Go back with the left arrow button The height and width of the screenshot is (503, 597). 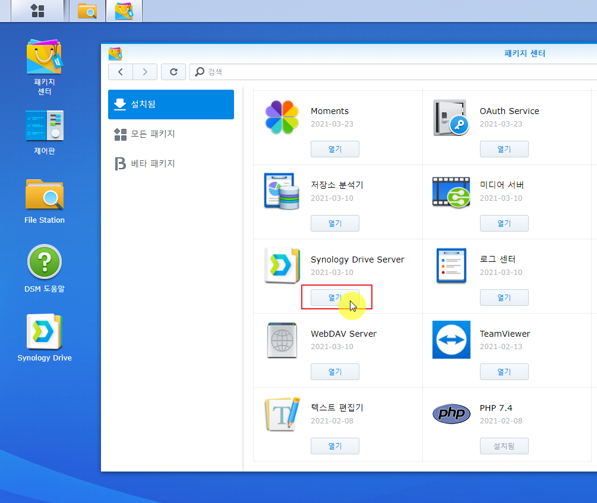coord(121,72)
